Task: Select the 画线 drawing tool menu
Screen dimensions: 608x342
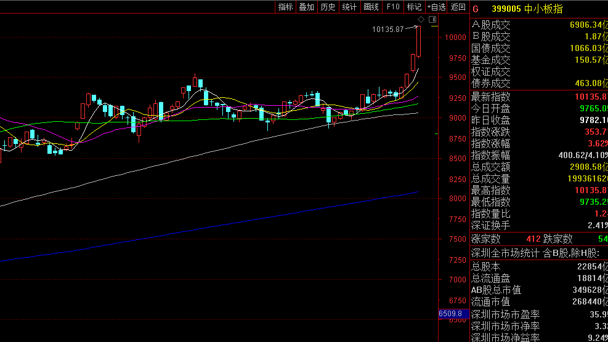Action: pyautogui.click(x=371, y=7)
